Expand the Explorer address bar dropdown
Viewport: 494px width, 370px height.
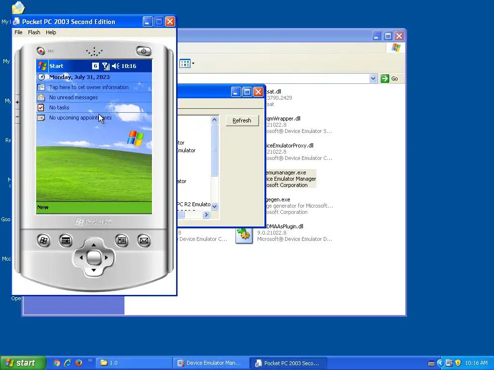(x=373, y=79)
